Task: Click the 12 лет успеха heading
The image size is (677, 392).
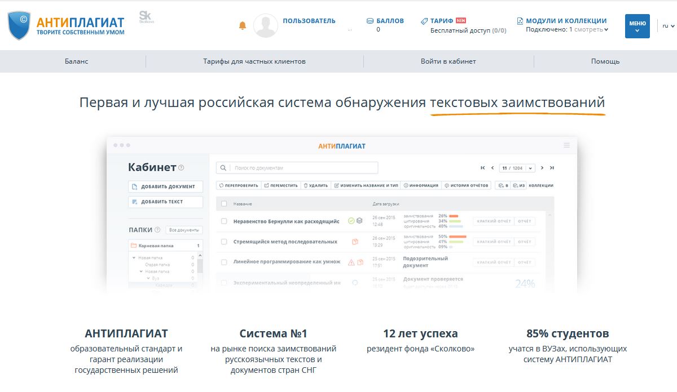Action: [420, 333]
